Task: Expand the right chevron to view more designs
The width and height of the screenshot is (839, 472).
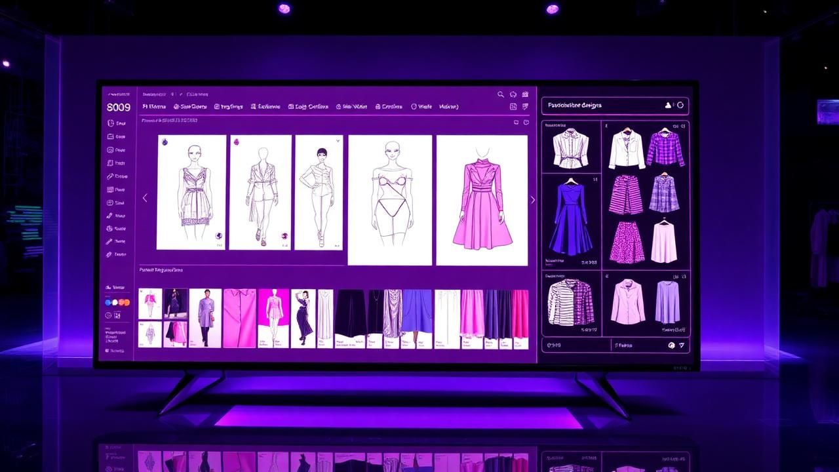Action: click(x=532, y=199)
